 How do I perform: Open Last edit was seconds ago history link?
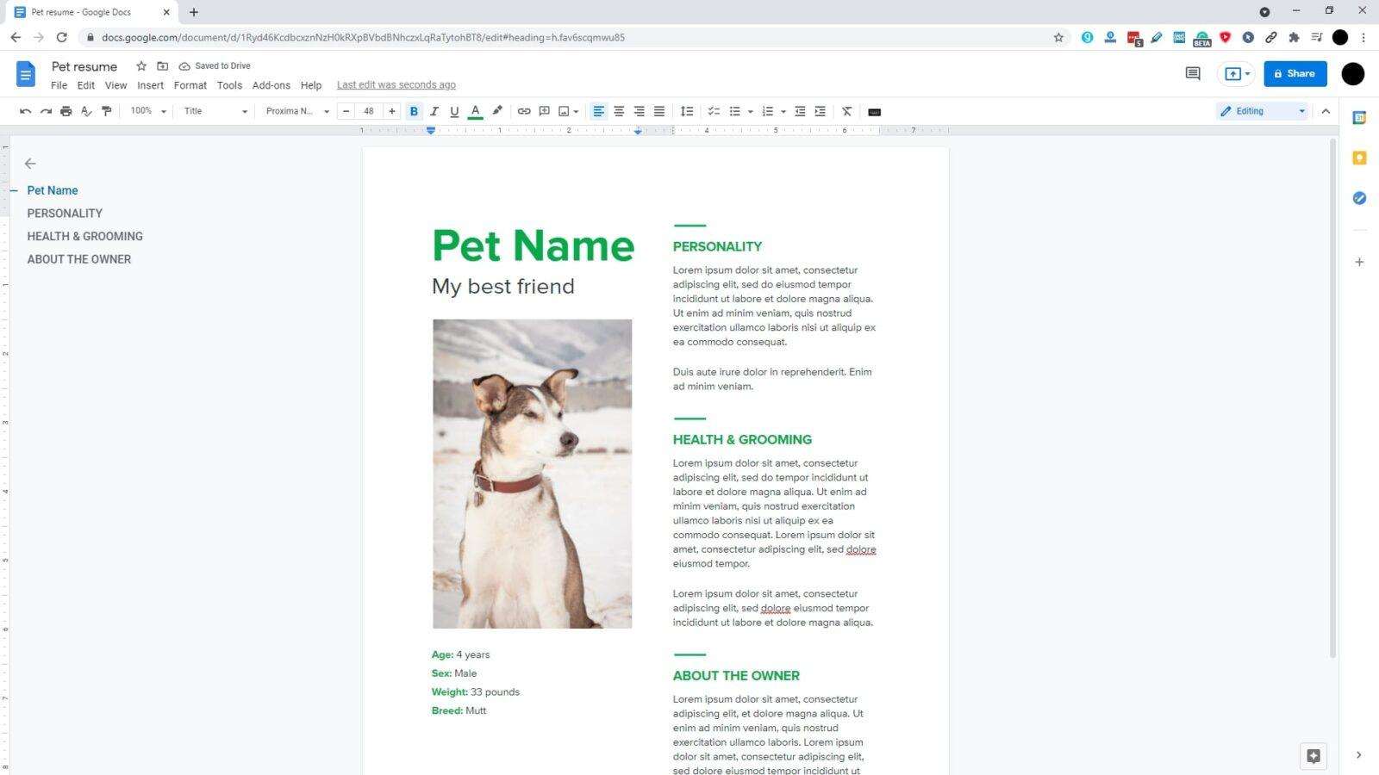point(396,84)
